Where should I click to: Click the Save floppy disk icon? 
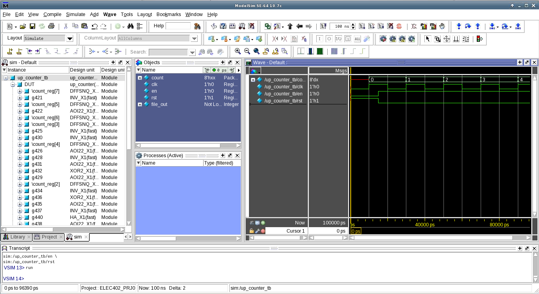point(32,26)
